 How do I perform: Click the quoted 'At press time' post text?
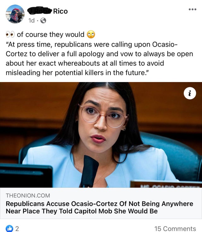pos(99,59)
